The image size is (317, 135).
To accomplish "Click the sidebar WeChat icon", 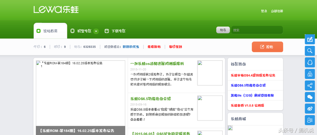I will coord(310,97).
